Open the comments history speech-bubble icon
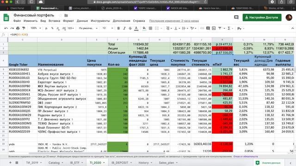Viewport: 296px width, 166px height. tap(236, 18)
